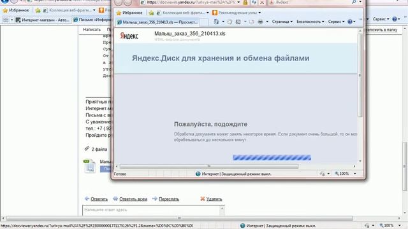The image size is (408, 229).
Task: Click Готово status text in front window
Action: [120, 174]
